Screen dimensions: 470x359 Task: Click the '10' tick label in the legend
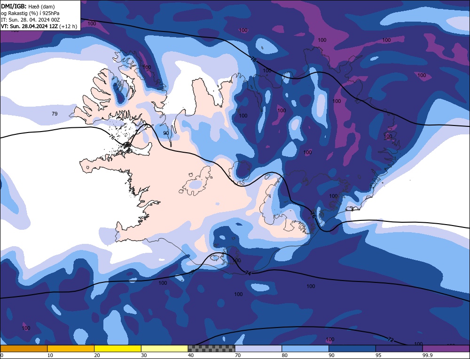50,355
